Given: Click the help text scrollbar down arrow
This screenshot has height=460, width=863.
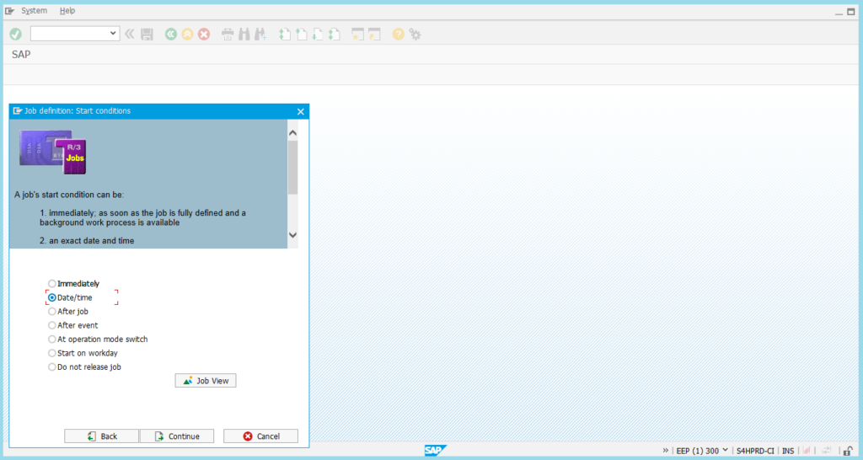Looking at the screenshot, I should [292, 235].
